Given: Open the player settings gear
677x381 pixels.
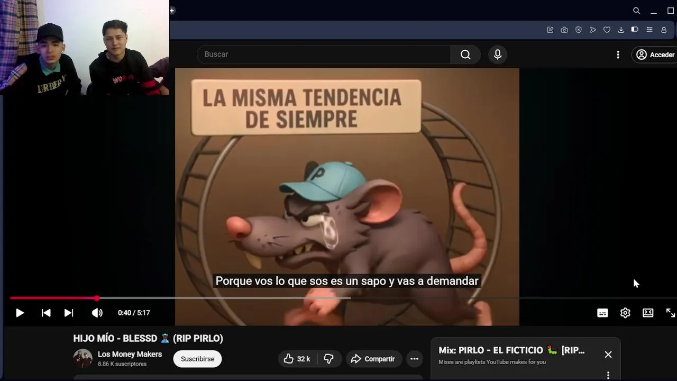Looking at the screenshot, I should (625, 313).
